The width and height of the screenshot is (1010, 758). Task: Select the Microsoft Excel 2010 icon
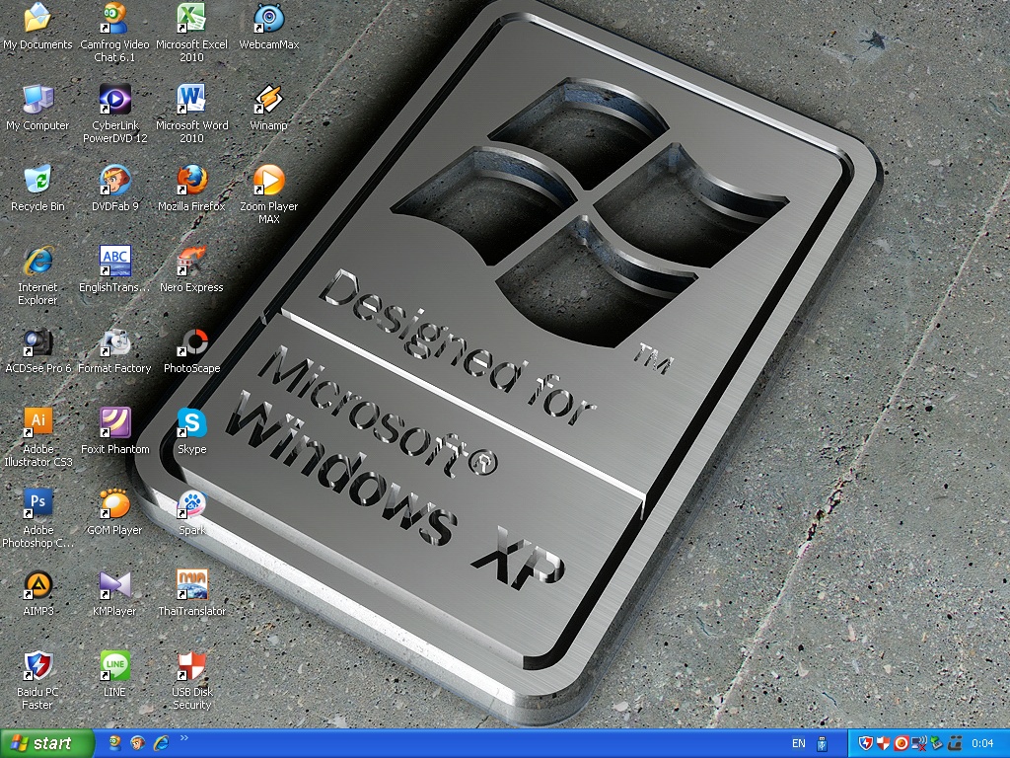click(x=191, y=20)
